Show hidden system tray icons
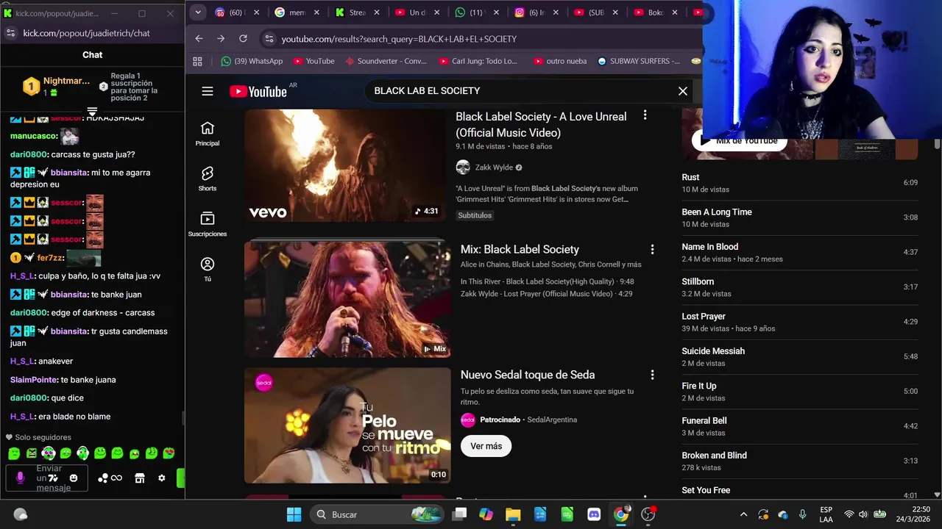 (x=743, y=514)
